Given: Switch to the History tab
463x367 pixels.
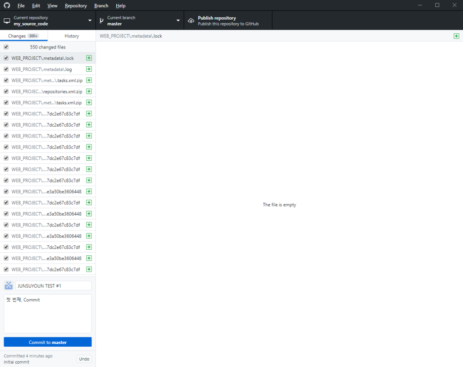Looking at the screenshot, I should point(72,36).
